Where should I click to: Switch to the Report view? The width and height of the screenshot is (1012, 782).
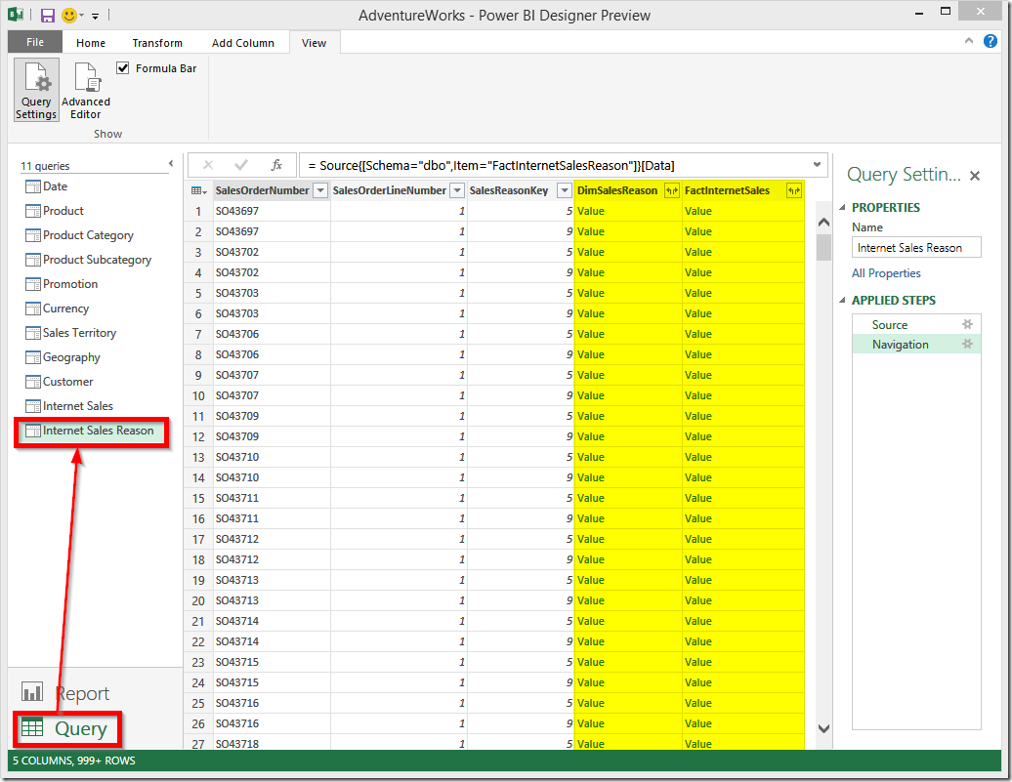(x=65, y=693)
